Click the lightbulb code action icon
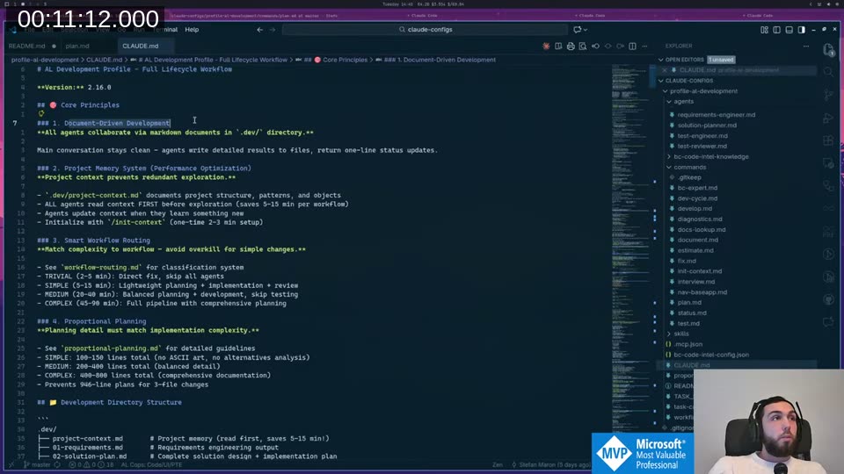This screenshot has width=844, height=474. [41, 113]
